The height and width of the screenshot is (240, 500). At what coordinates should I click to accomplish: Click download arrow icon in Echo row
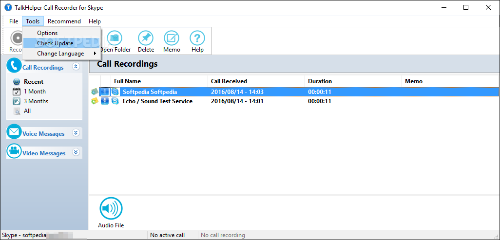point(105,101)
